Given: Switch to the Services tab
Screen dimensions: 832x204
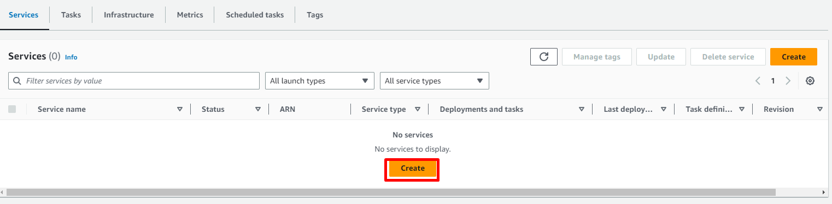Looking at the screenshot, I should tap(24, 15).
